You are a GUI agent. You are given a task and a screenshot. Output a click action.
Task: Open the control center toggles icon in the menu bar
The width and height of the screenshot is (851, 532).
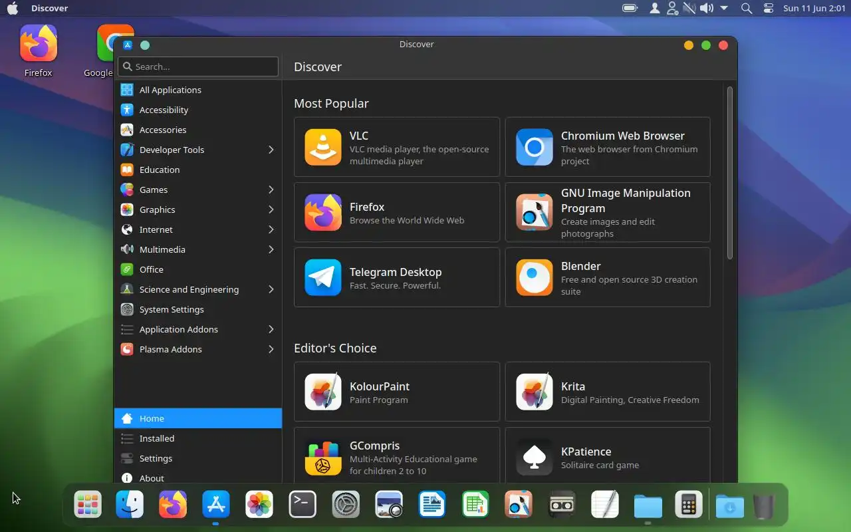769,8
